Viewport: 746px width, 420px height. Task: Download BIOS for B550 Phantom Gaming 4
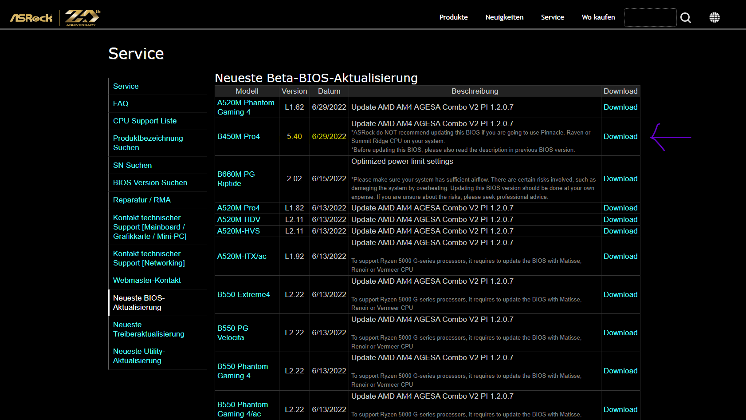pyautogui.click(x=620, y=371)
